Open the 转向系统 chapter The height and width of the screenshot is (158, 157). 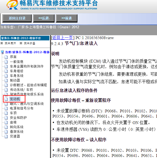click(17, 127)
